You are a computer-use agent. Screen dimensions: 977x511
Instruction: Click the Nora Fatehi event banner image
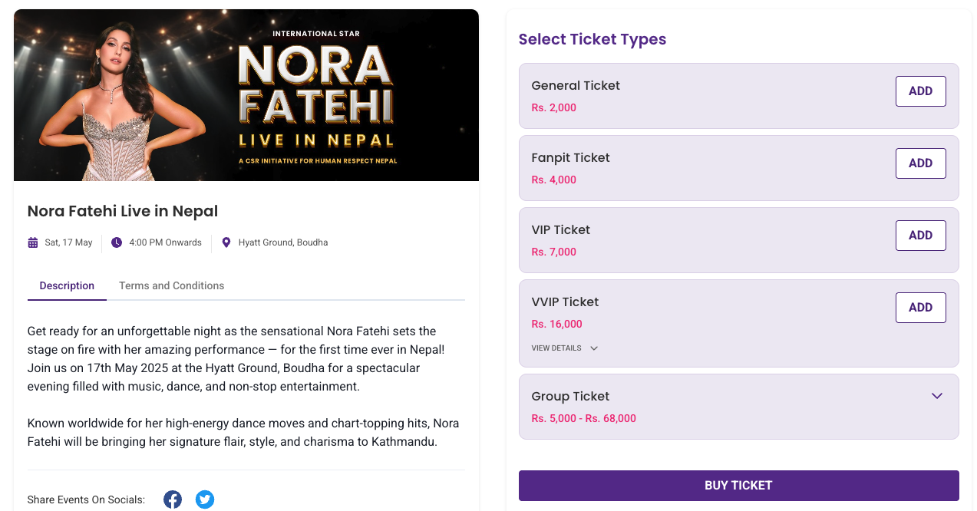246,95
